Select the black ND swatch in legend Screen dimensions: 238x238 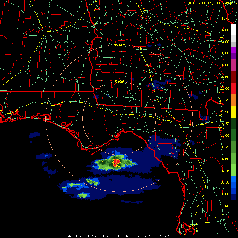coord(234,206)
